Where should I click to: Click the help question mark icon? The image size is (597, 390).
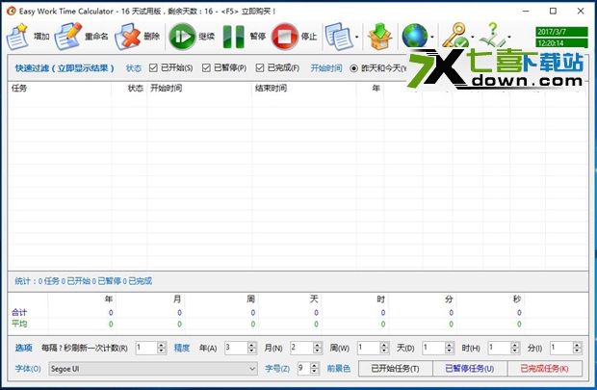click(492, 35)
